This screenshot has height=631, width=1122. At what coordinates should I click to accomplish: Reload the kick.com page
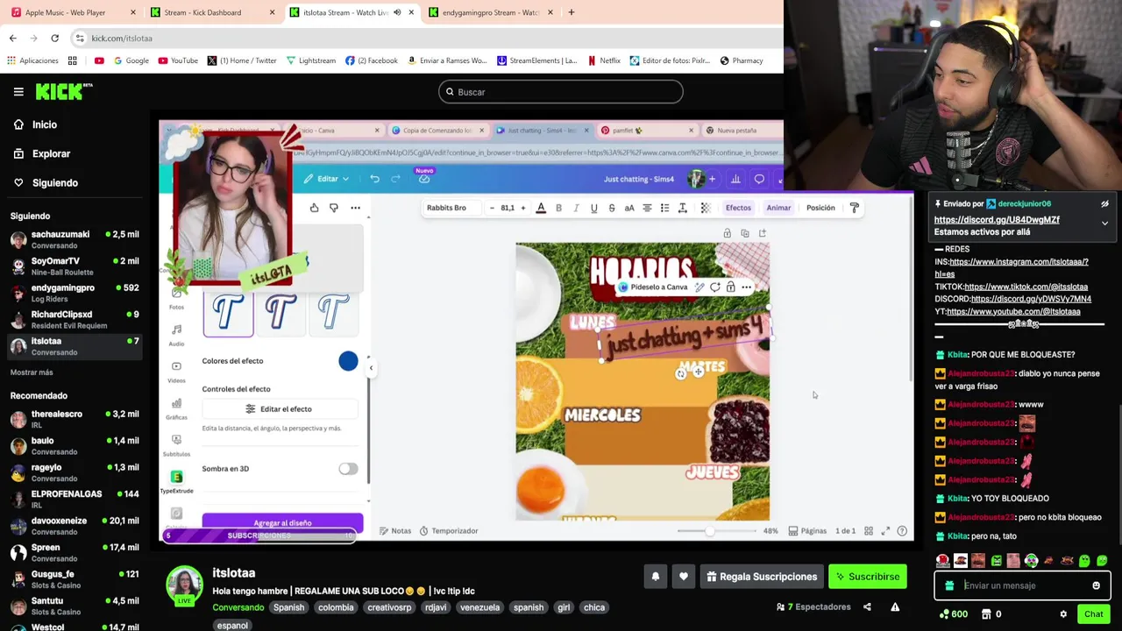[54, 38]
